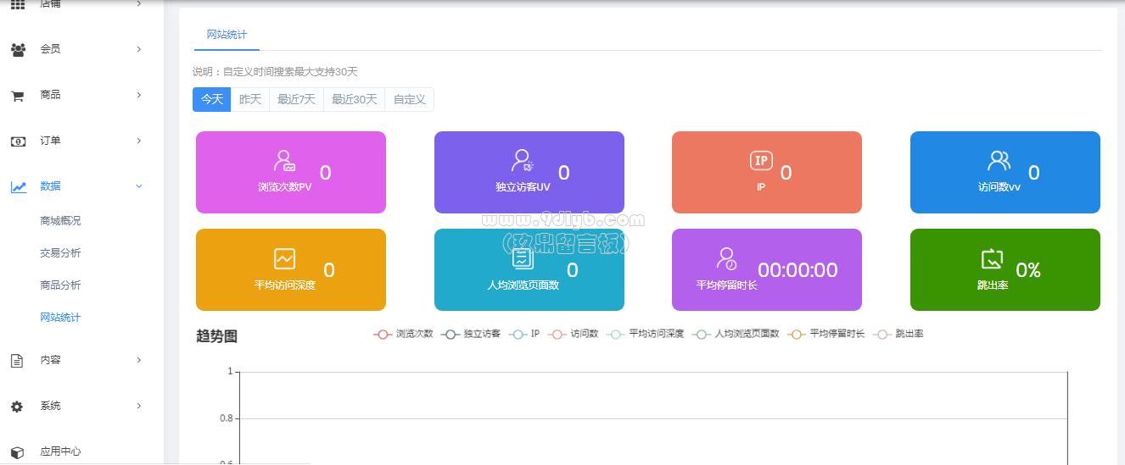
Task: Select the 网站统计 tab at top
Action: point(227,35)
